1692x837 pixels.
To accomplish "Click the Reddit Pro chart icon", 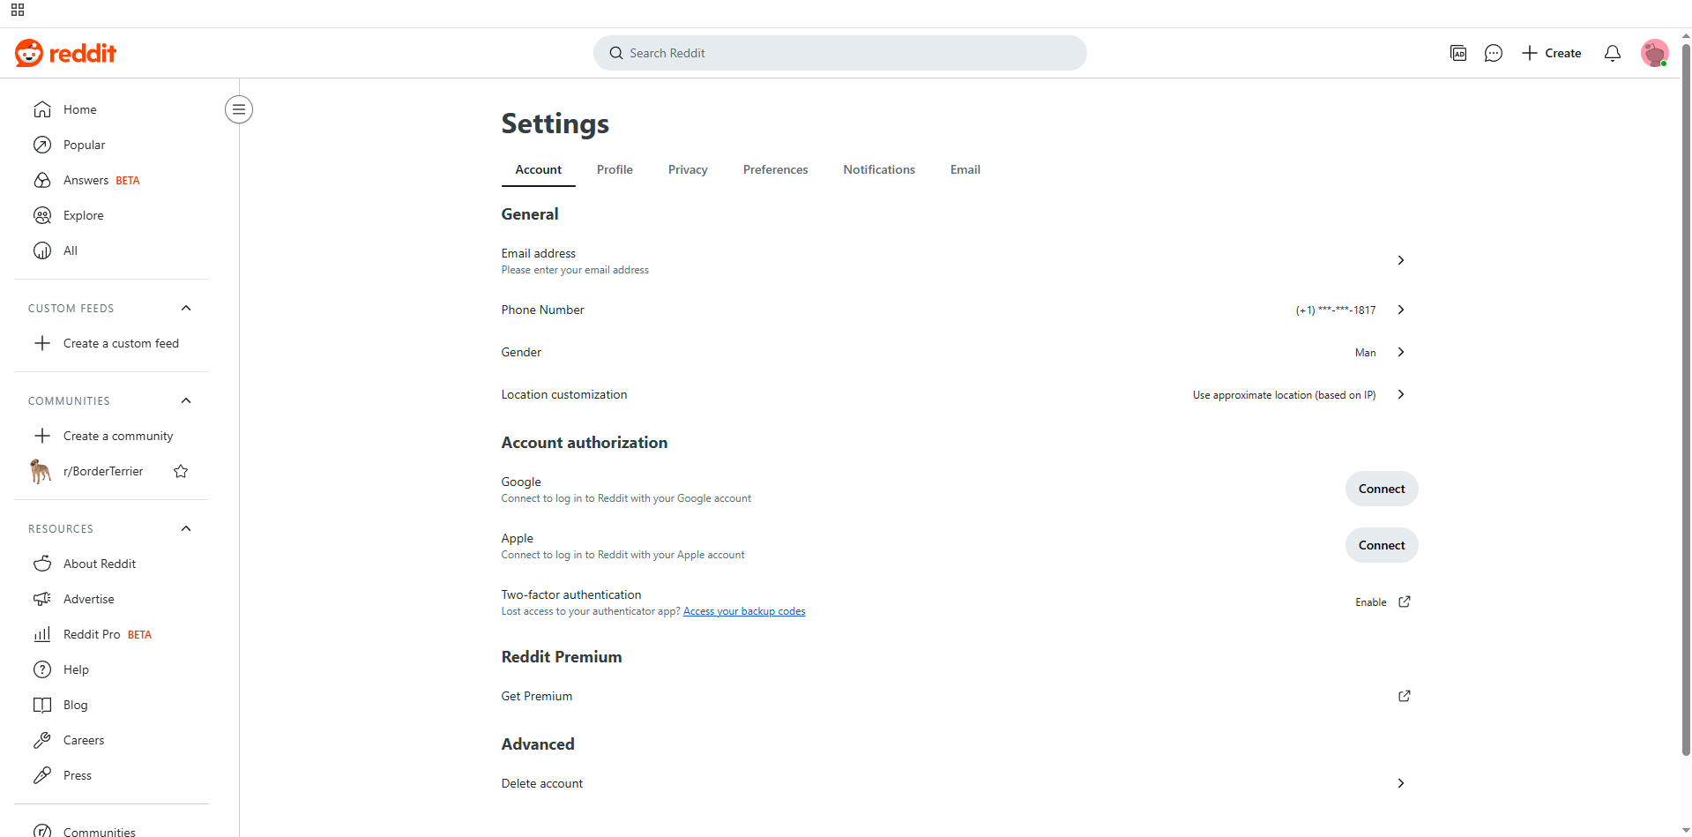I will point(42,634).
